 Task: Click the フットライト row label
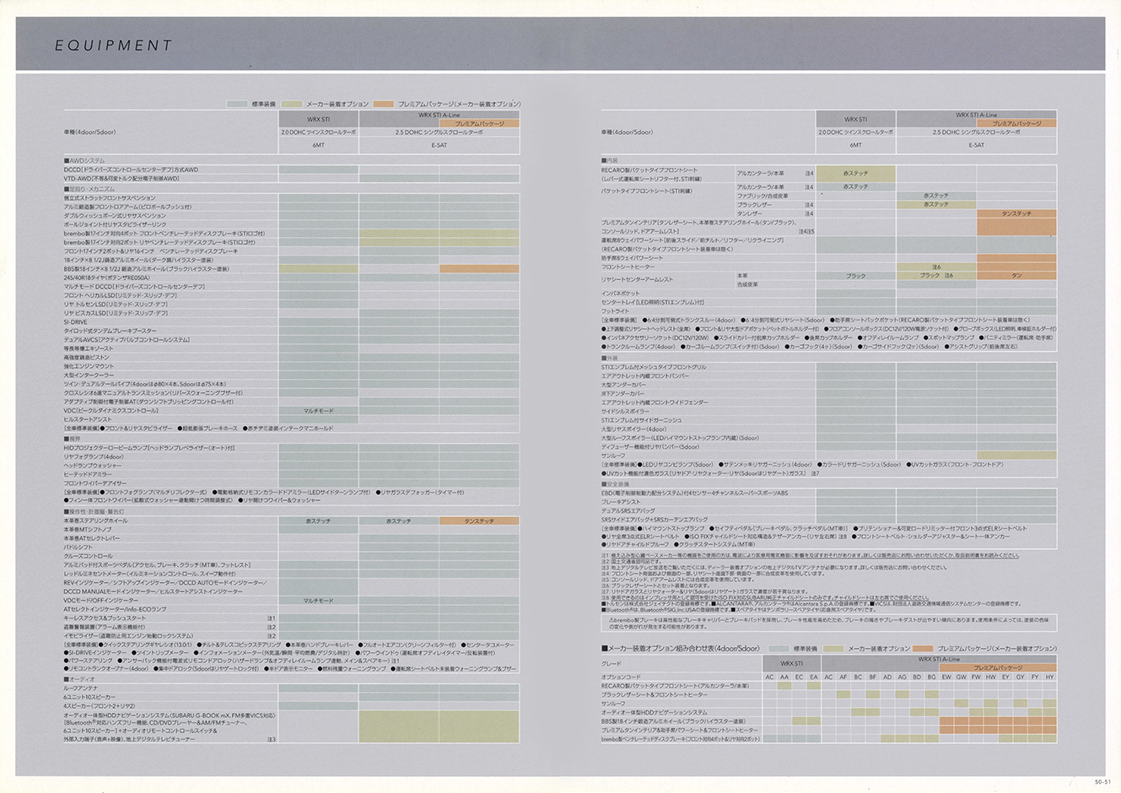[615, 311]
